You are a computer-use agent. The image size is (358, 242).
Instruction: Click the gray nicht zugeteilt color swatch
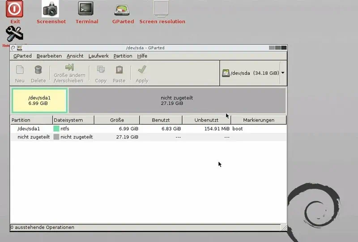tap(56, 137)
